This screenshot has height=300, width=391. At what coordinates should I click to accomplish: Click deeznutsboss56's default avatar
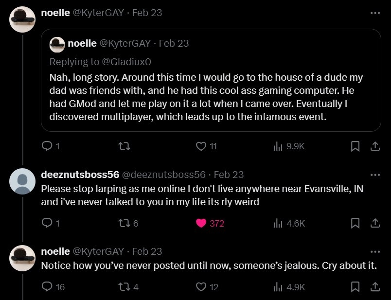tap(22, 182)
